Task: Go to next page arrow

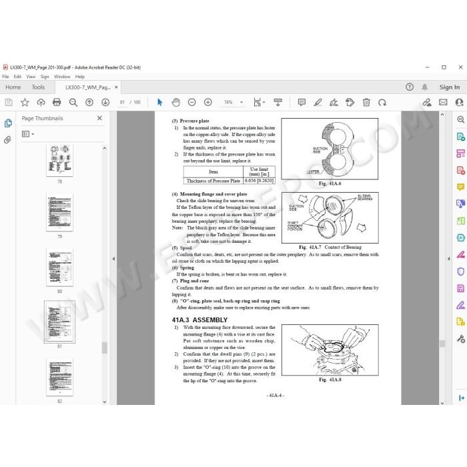Action: coord(105,103)
